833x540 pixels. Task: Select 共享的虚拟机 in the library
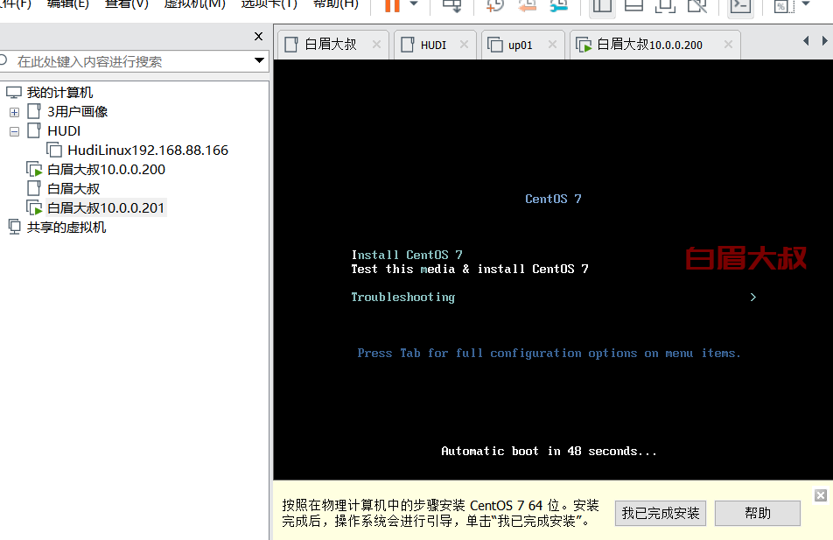[66, 228]
